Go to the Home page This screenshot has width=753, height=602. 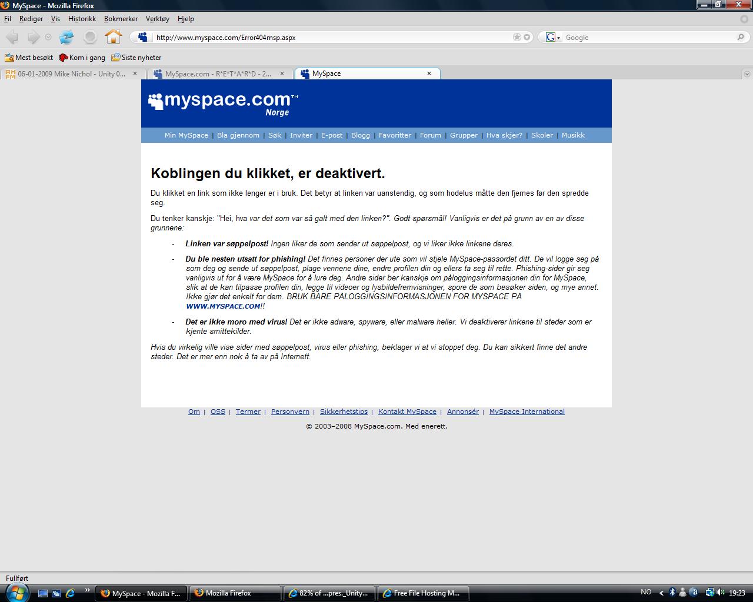113,36
